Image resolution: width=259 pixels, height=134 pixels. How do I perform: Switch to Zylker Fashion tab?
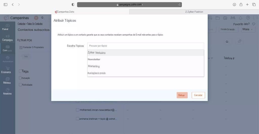[194, 12]
